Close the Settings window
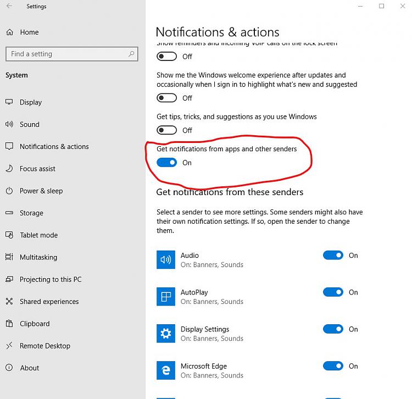Viewport: 412px width, 399px height. (402, 6)
